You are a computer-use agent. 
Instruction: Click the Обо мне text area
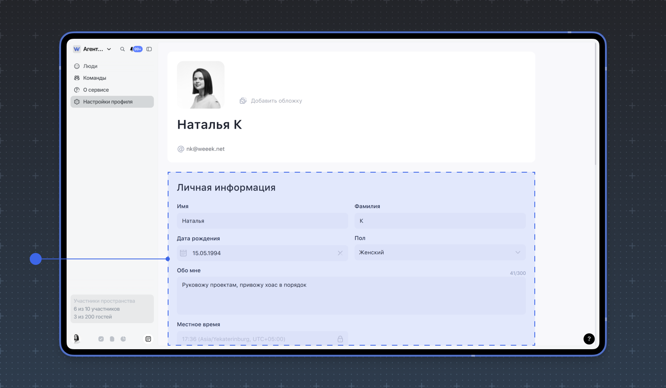point(351,295)
